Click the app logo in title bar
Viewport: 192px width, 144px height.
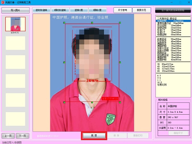tap(3, 2)
